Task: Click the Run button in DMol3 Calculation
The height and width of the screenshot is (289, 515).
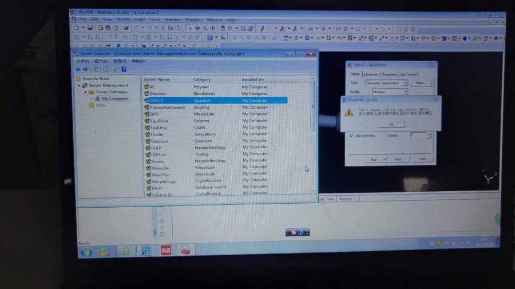Action: [374, 159]
